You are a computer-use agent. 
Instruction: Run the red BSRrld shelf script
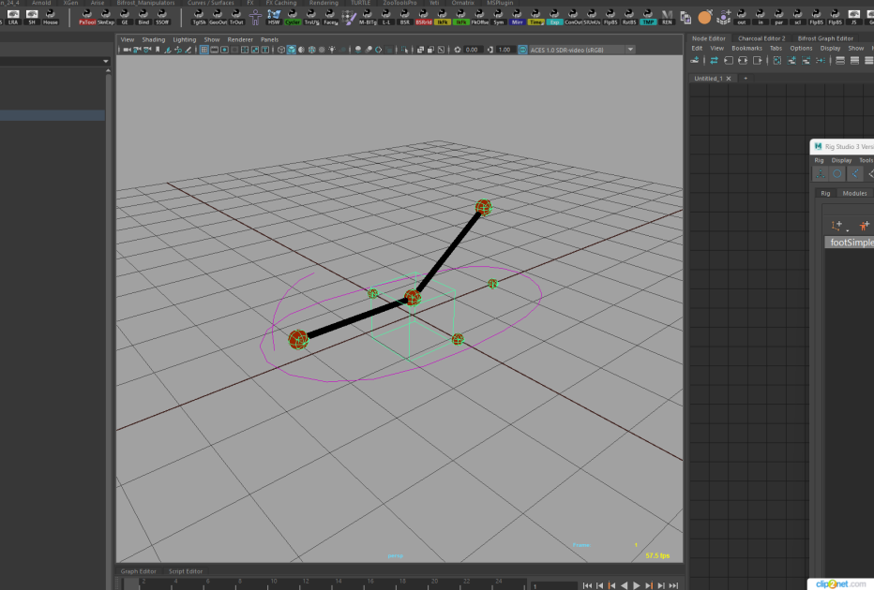point(423,17)
